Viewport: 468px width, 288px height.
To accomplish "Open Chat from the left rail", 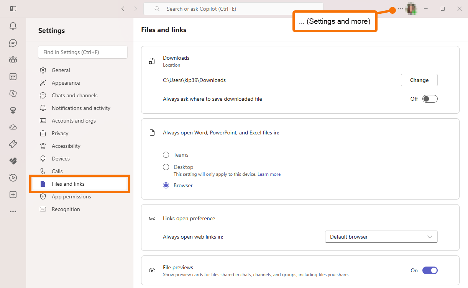I will pos(13,43).
